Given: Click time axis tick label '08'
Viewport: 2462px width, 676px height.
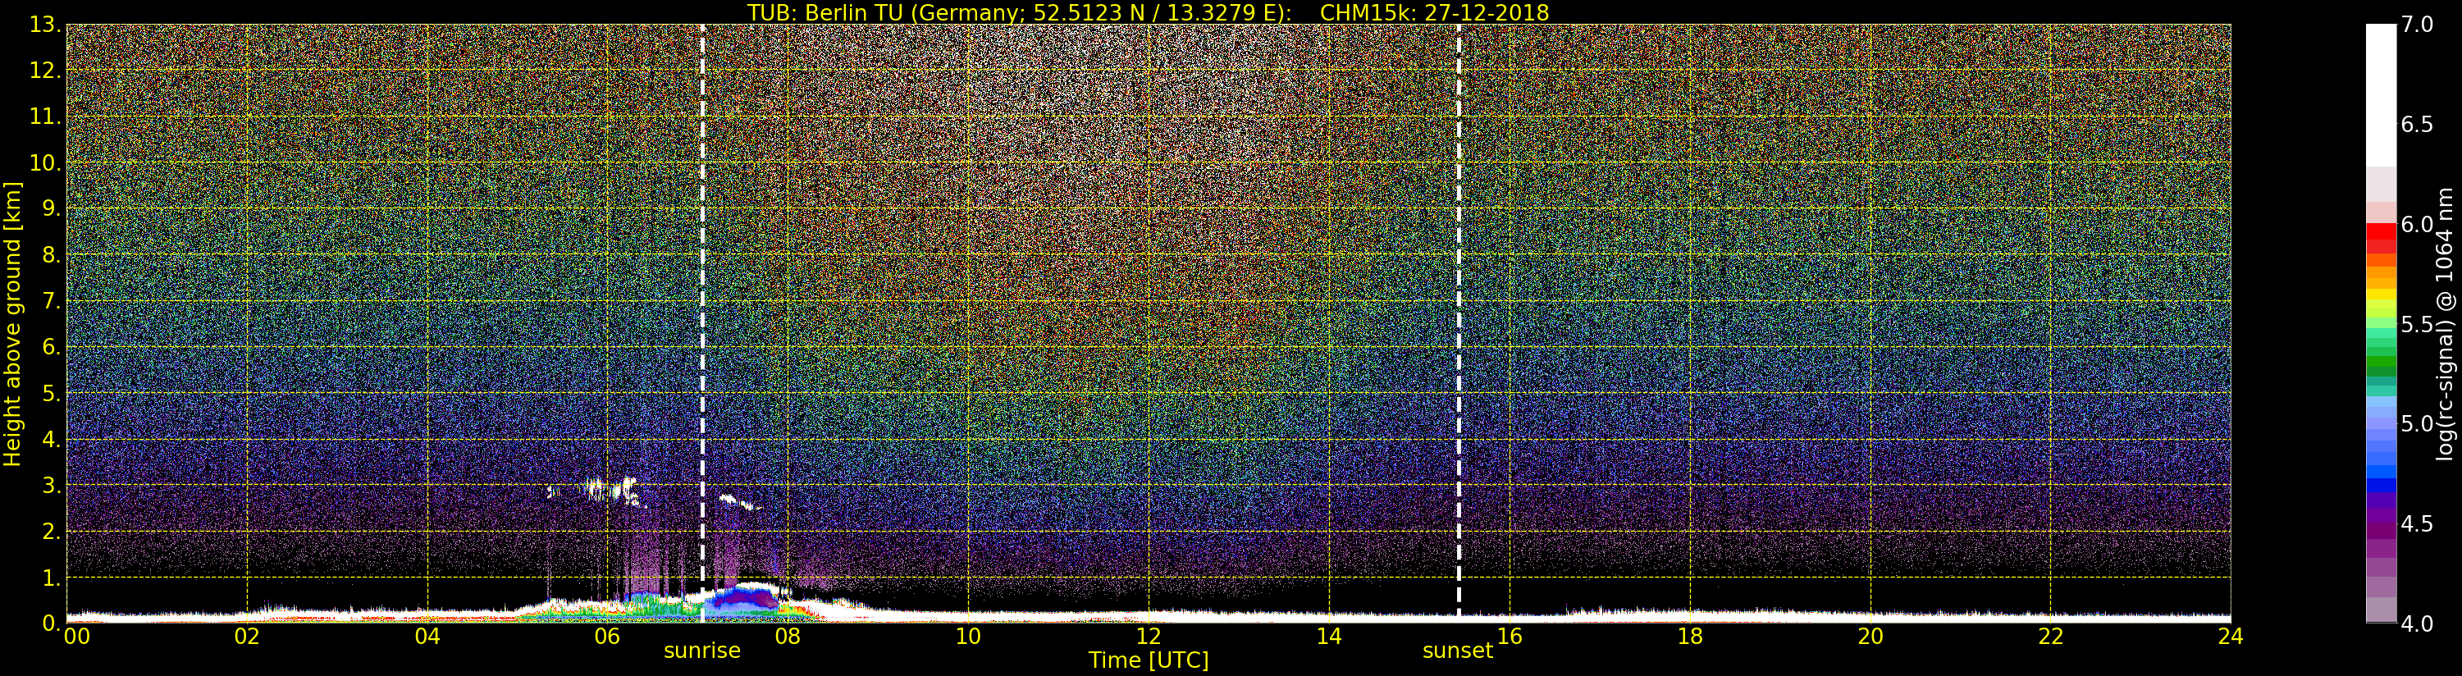Looking at the screenshot, I should pyautogui.click(x=788, y=637).
